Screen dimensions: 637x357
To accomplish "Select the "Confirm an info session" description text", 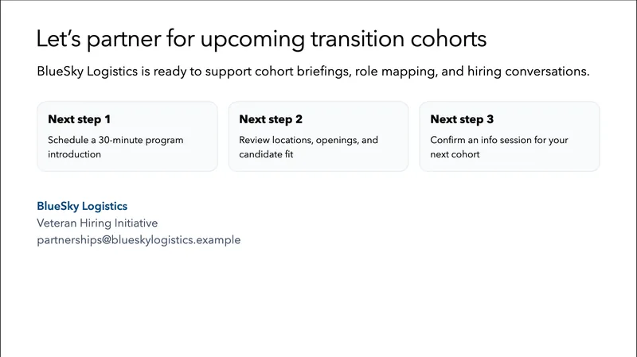I will pyautogui.click(x=499, y=147).
